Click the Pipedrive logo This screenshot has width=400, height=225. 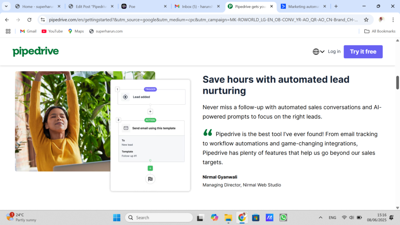[x=36, y=51]
